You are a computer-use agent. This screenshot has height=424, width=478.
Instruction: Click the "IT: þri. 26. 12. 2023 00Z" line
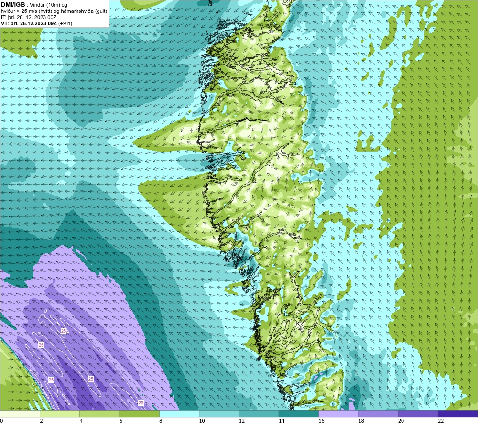pyautogui.click(x=29, y=17)
